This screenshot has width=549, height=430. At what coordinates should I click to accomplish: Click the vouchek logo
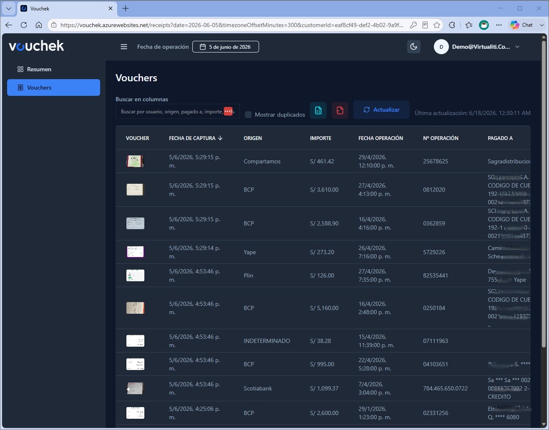pos(36,46)
